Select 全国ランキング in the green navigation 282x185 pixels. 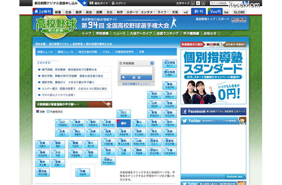pyautogui.click(x=167, y=33)
